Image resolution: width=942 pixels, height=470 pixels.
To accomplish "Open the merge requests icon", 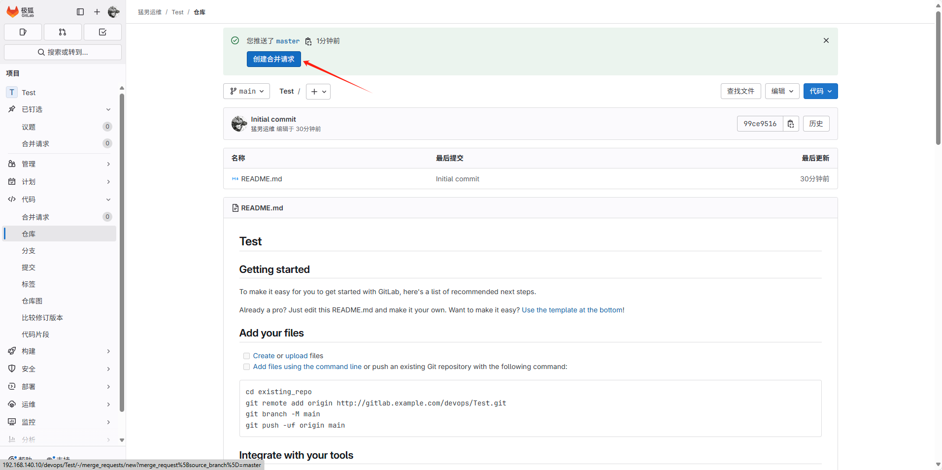I will tap(63, 32).
